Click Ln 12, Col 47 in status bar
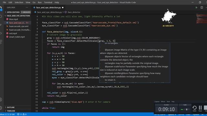 160,115
